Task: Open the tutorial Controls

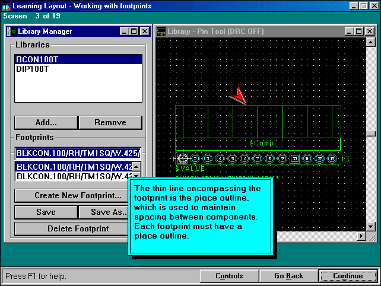Action: point(229,276)
